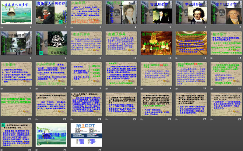Select slide 15 numbered list thumbnail
The image size is (243, 151).
(x=17, y=73)
